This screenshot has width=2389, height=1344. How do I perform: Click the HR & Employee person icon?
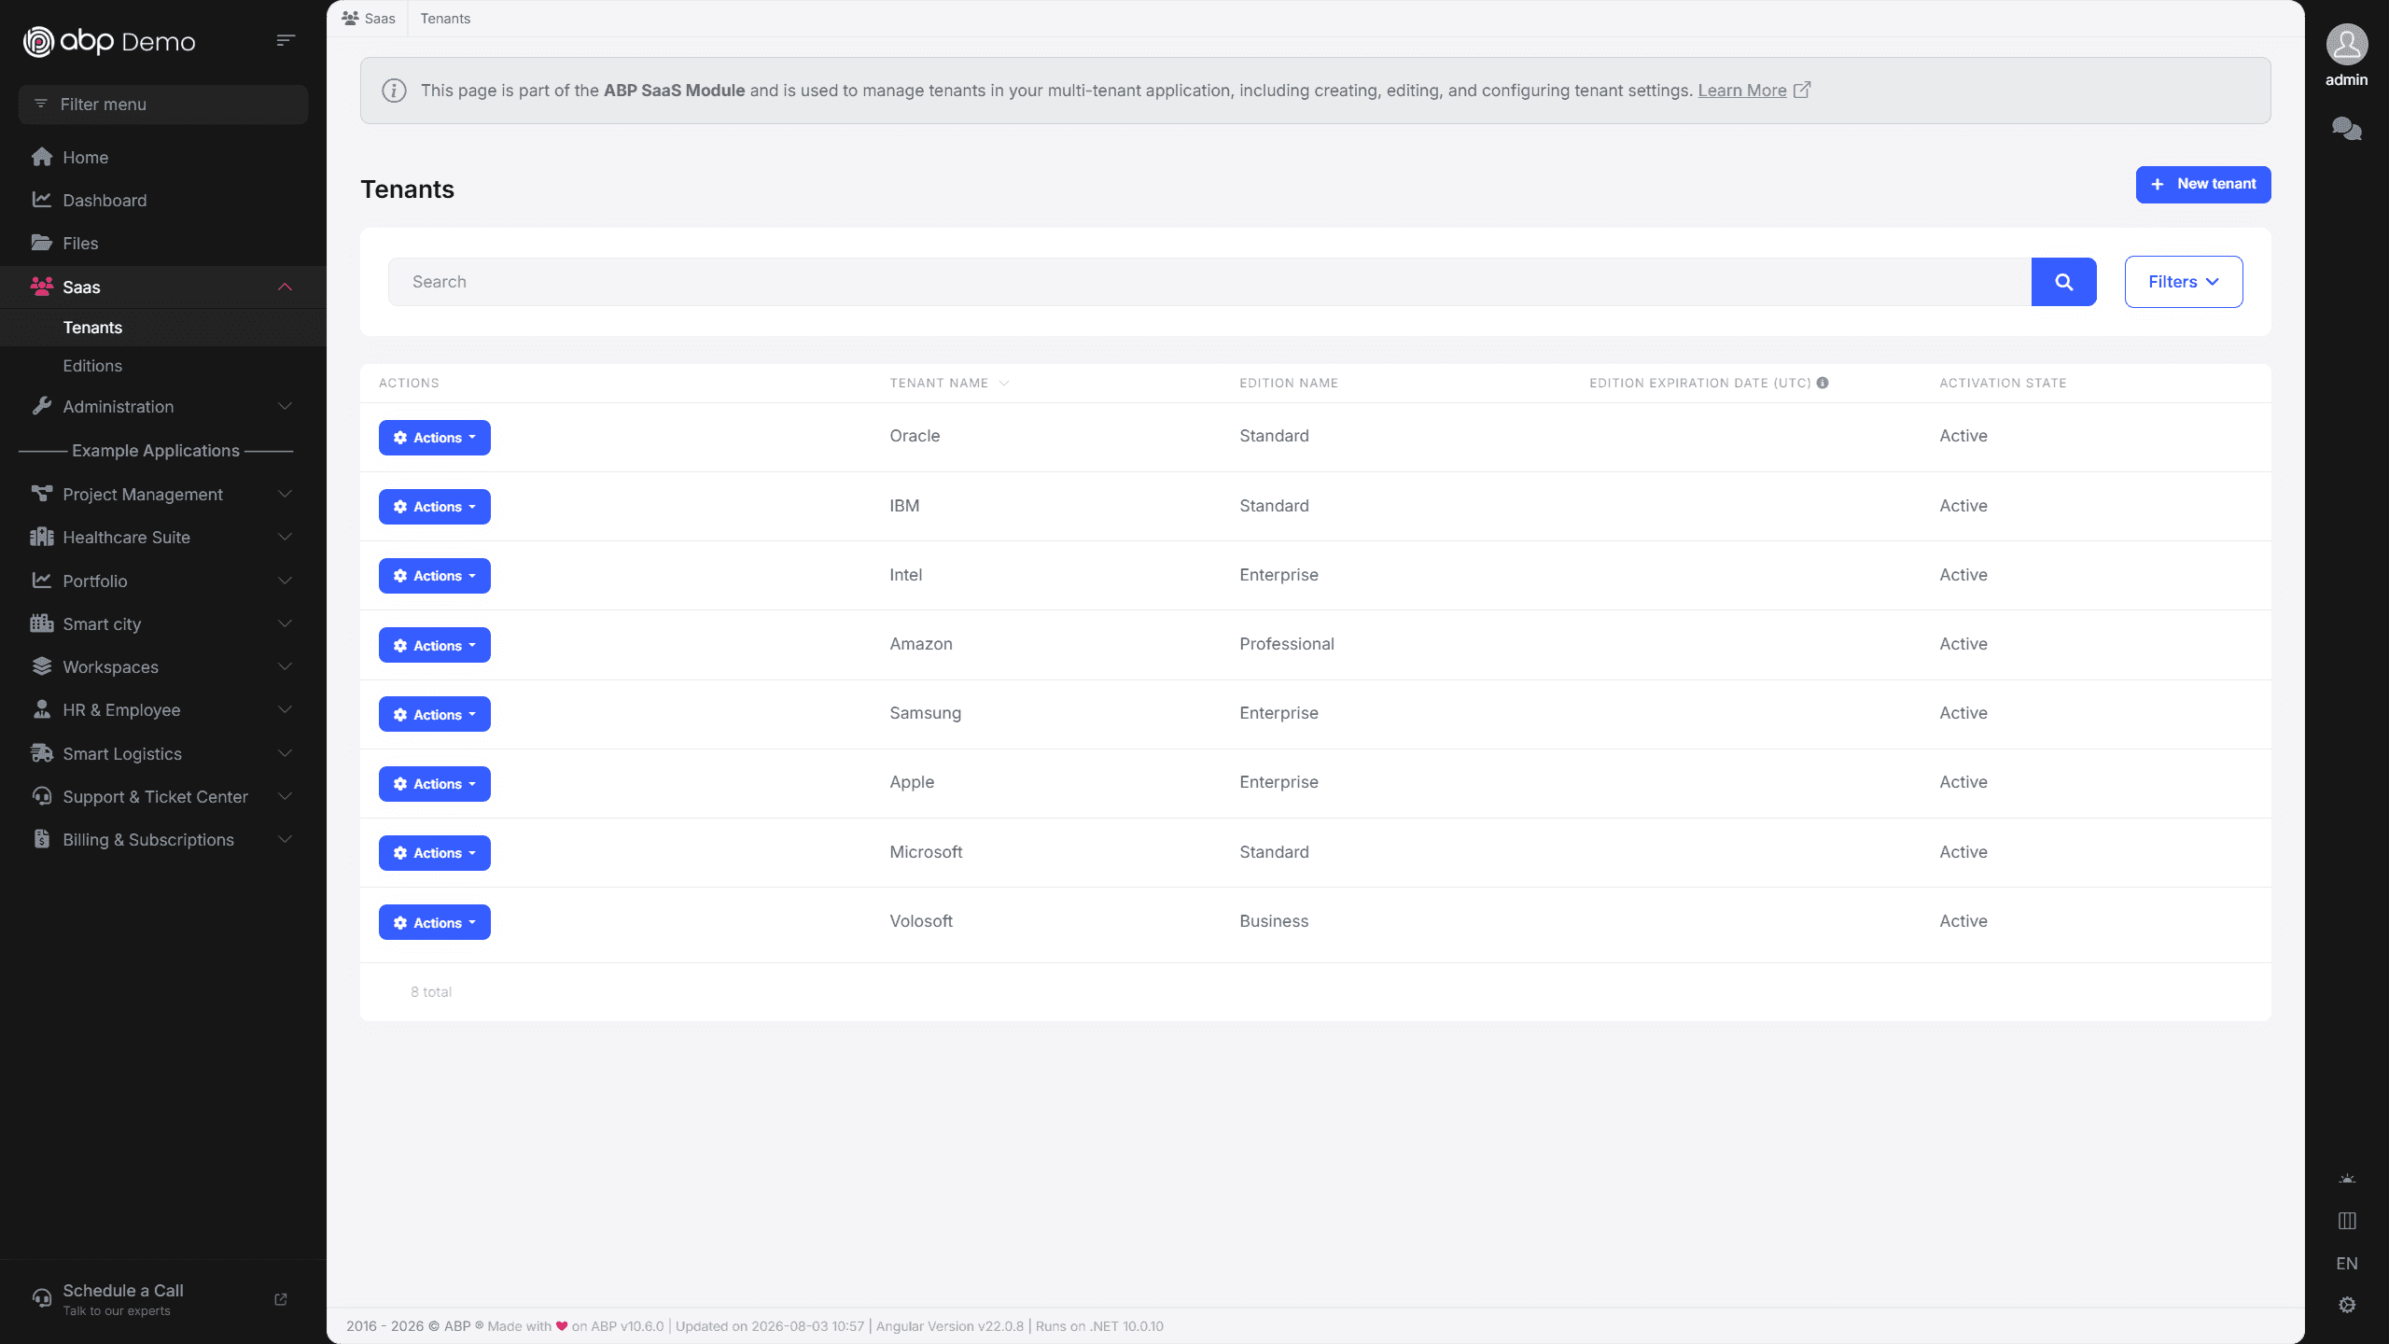point(42,709)
